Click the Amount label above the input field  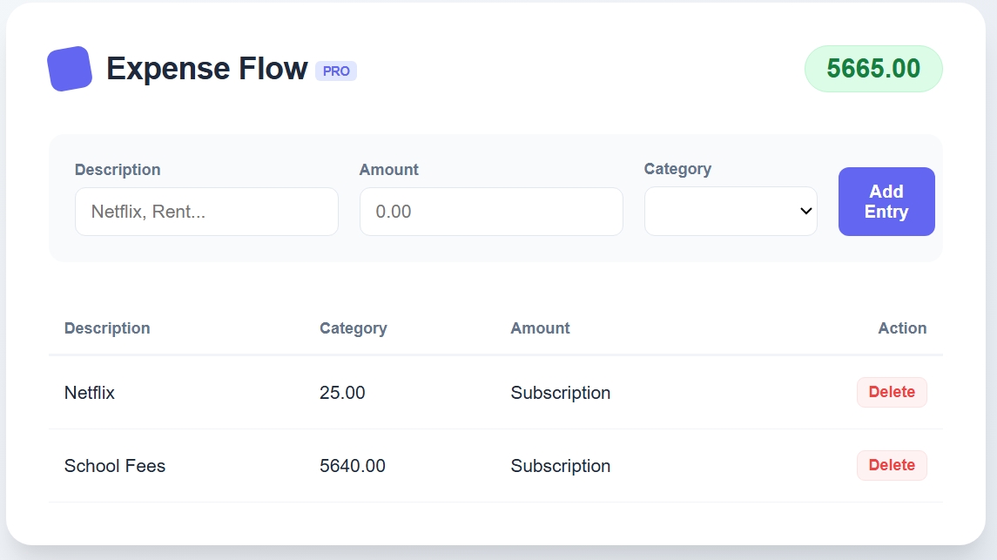pyautogui.click(x=389, y=170)
